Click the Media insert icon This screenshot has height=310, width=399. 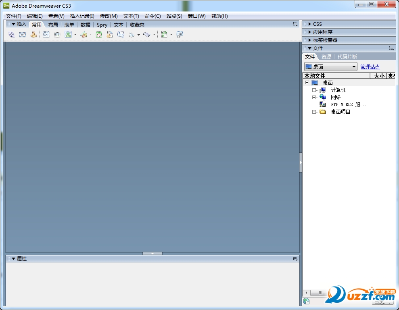coord(84,35)
